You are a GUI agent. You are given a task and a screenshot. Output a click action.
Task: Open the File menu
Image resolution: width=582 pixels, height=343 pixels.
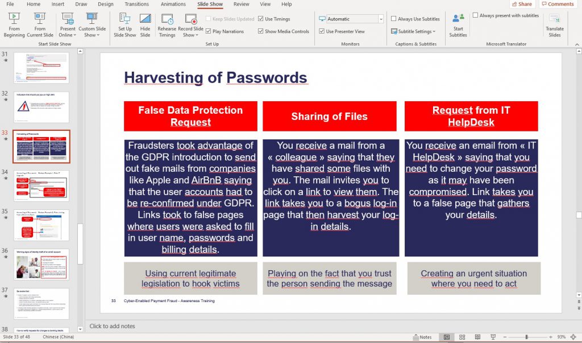point(10,4)
